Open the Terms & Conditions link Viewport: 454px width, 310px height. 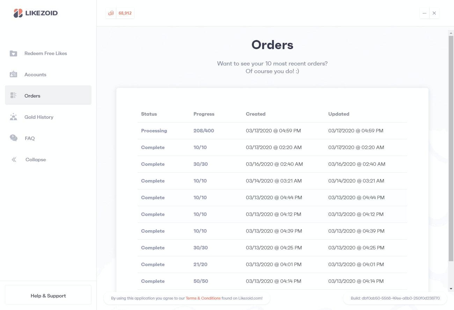click(203, 298)
